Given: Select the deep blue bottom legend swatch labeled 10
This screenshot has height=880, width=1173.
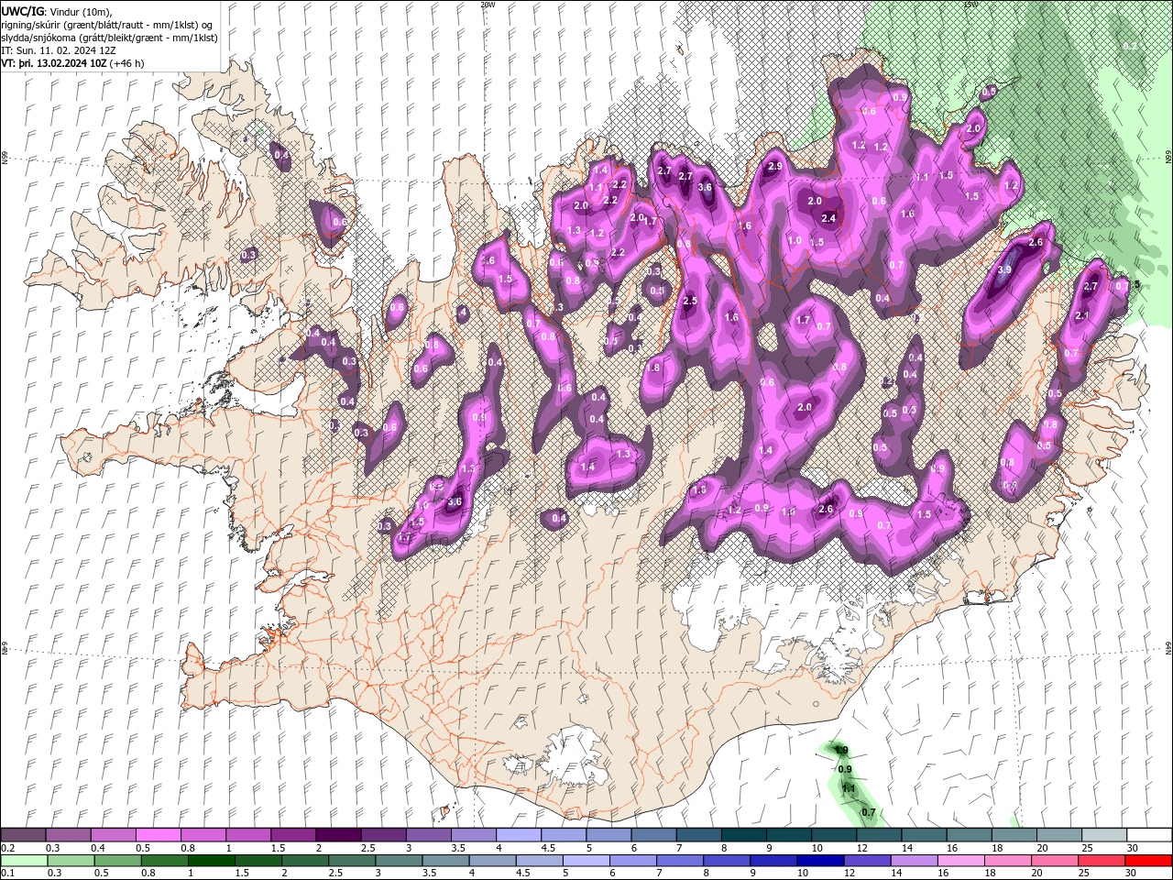Looking at the screenshot, I should point(819,861).
